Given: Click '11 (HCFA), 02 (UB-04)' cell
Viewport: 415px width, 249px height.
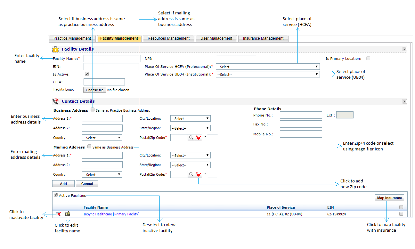Looking at the screenshot, I should coord(284,214).
